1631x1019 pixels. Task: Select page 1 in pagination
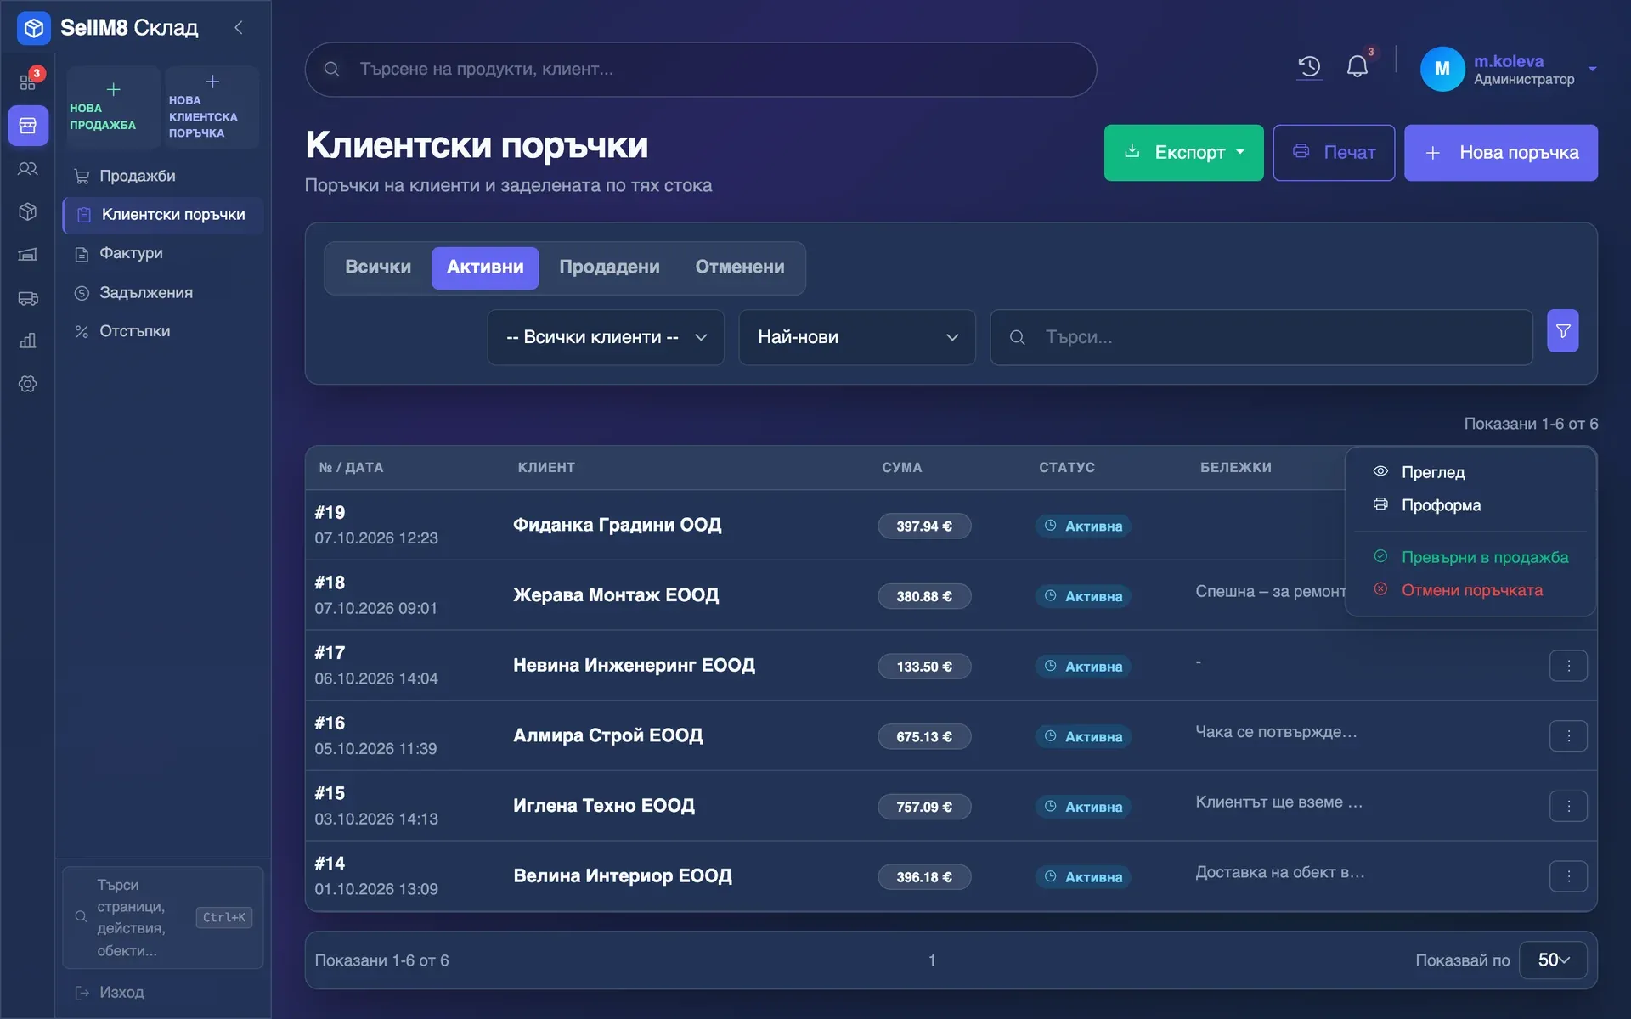(x=932, y=960)
